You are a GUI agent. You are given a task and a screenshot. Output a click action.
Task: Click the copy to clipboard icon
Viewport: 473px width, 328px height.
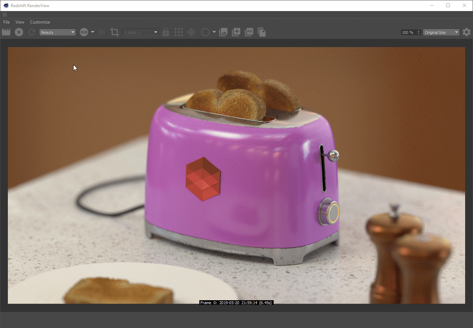coord(262,32)
